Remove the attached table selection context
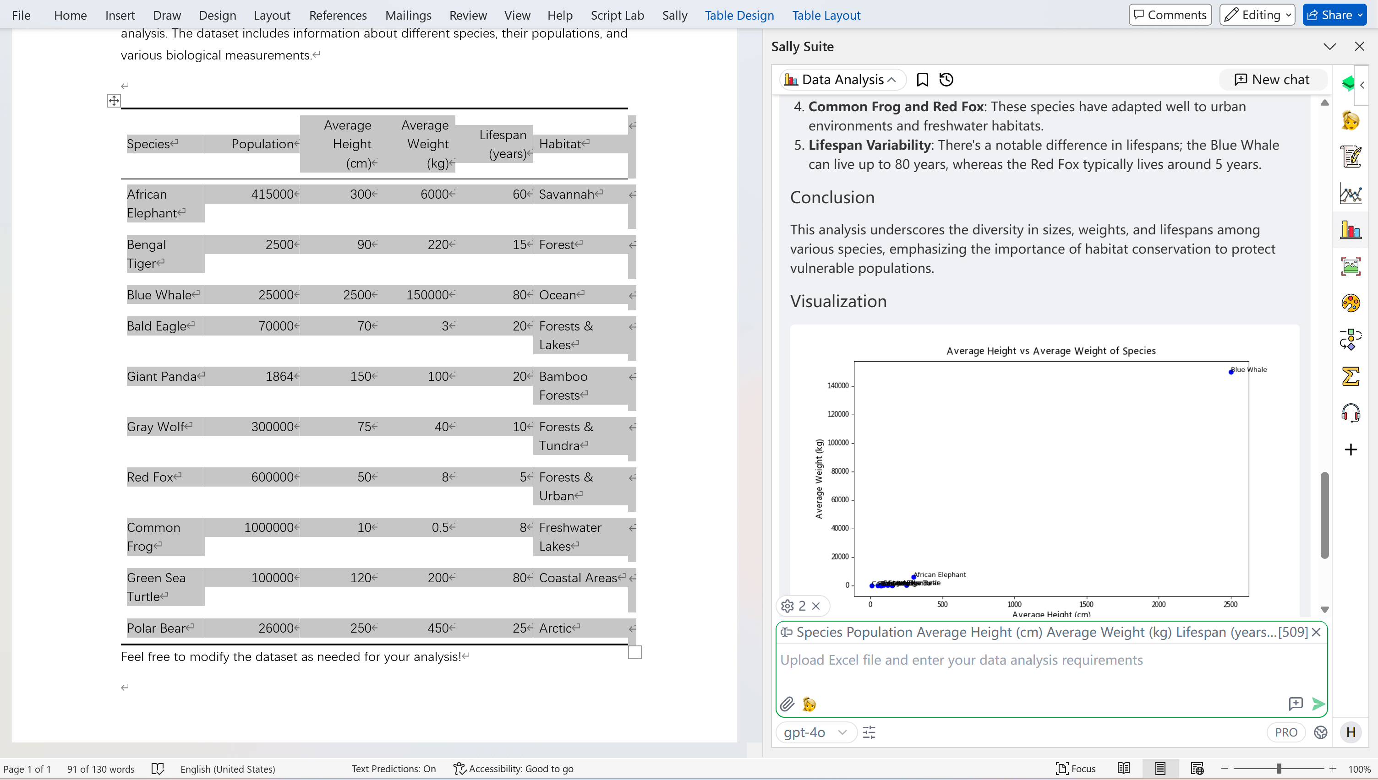The width and height of the screenshot is (1378, 780). click(x=1316, y=632)
